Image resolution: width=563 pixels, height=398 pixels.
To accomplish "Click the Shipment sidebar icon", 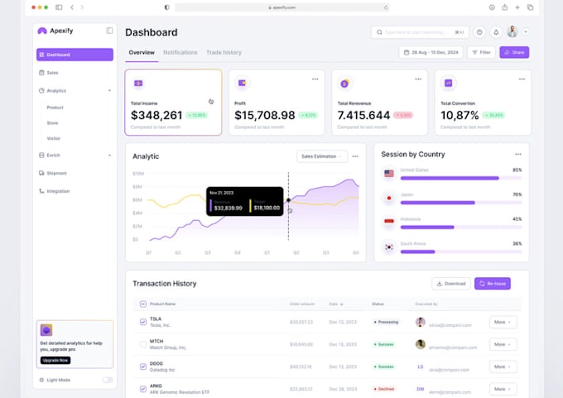I will [x=41, y=173].
